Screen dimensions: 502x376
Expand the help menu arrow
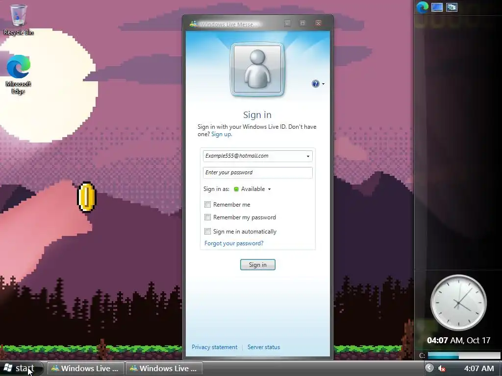coord(324,84)
